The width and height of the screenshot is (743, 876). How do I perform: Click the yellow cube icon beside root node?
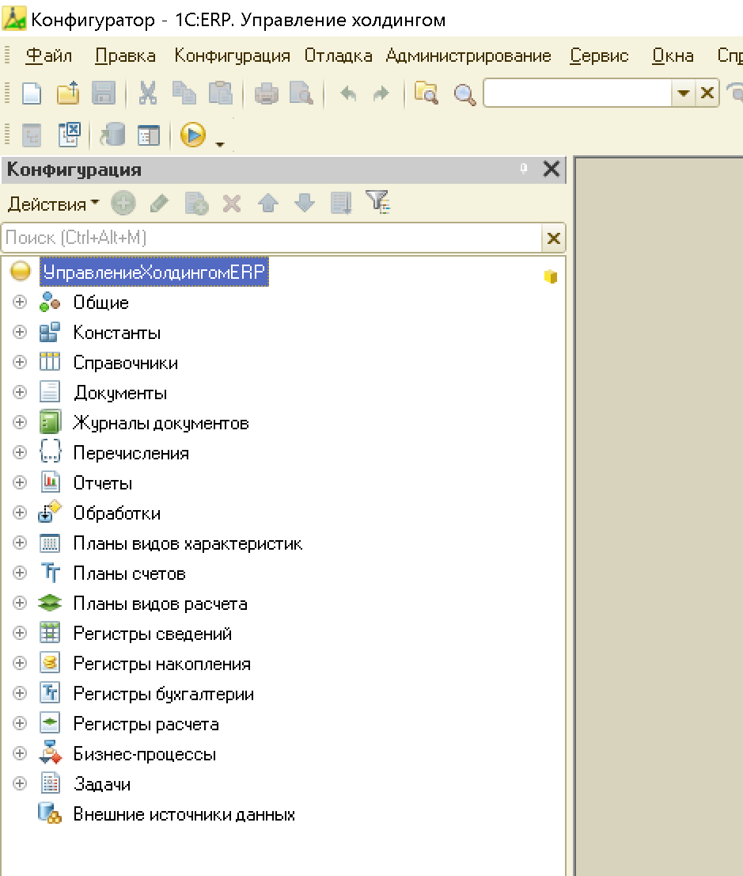(551, 276)
